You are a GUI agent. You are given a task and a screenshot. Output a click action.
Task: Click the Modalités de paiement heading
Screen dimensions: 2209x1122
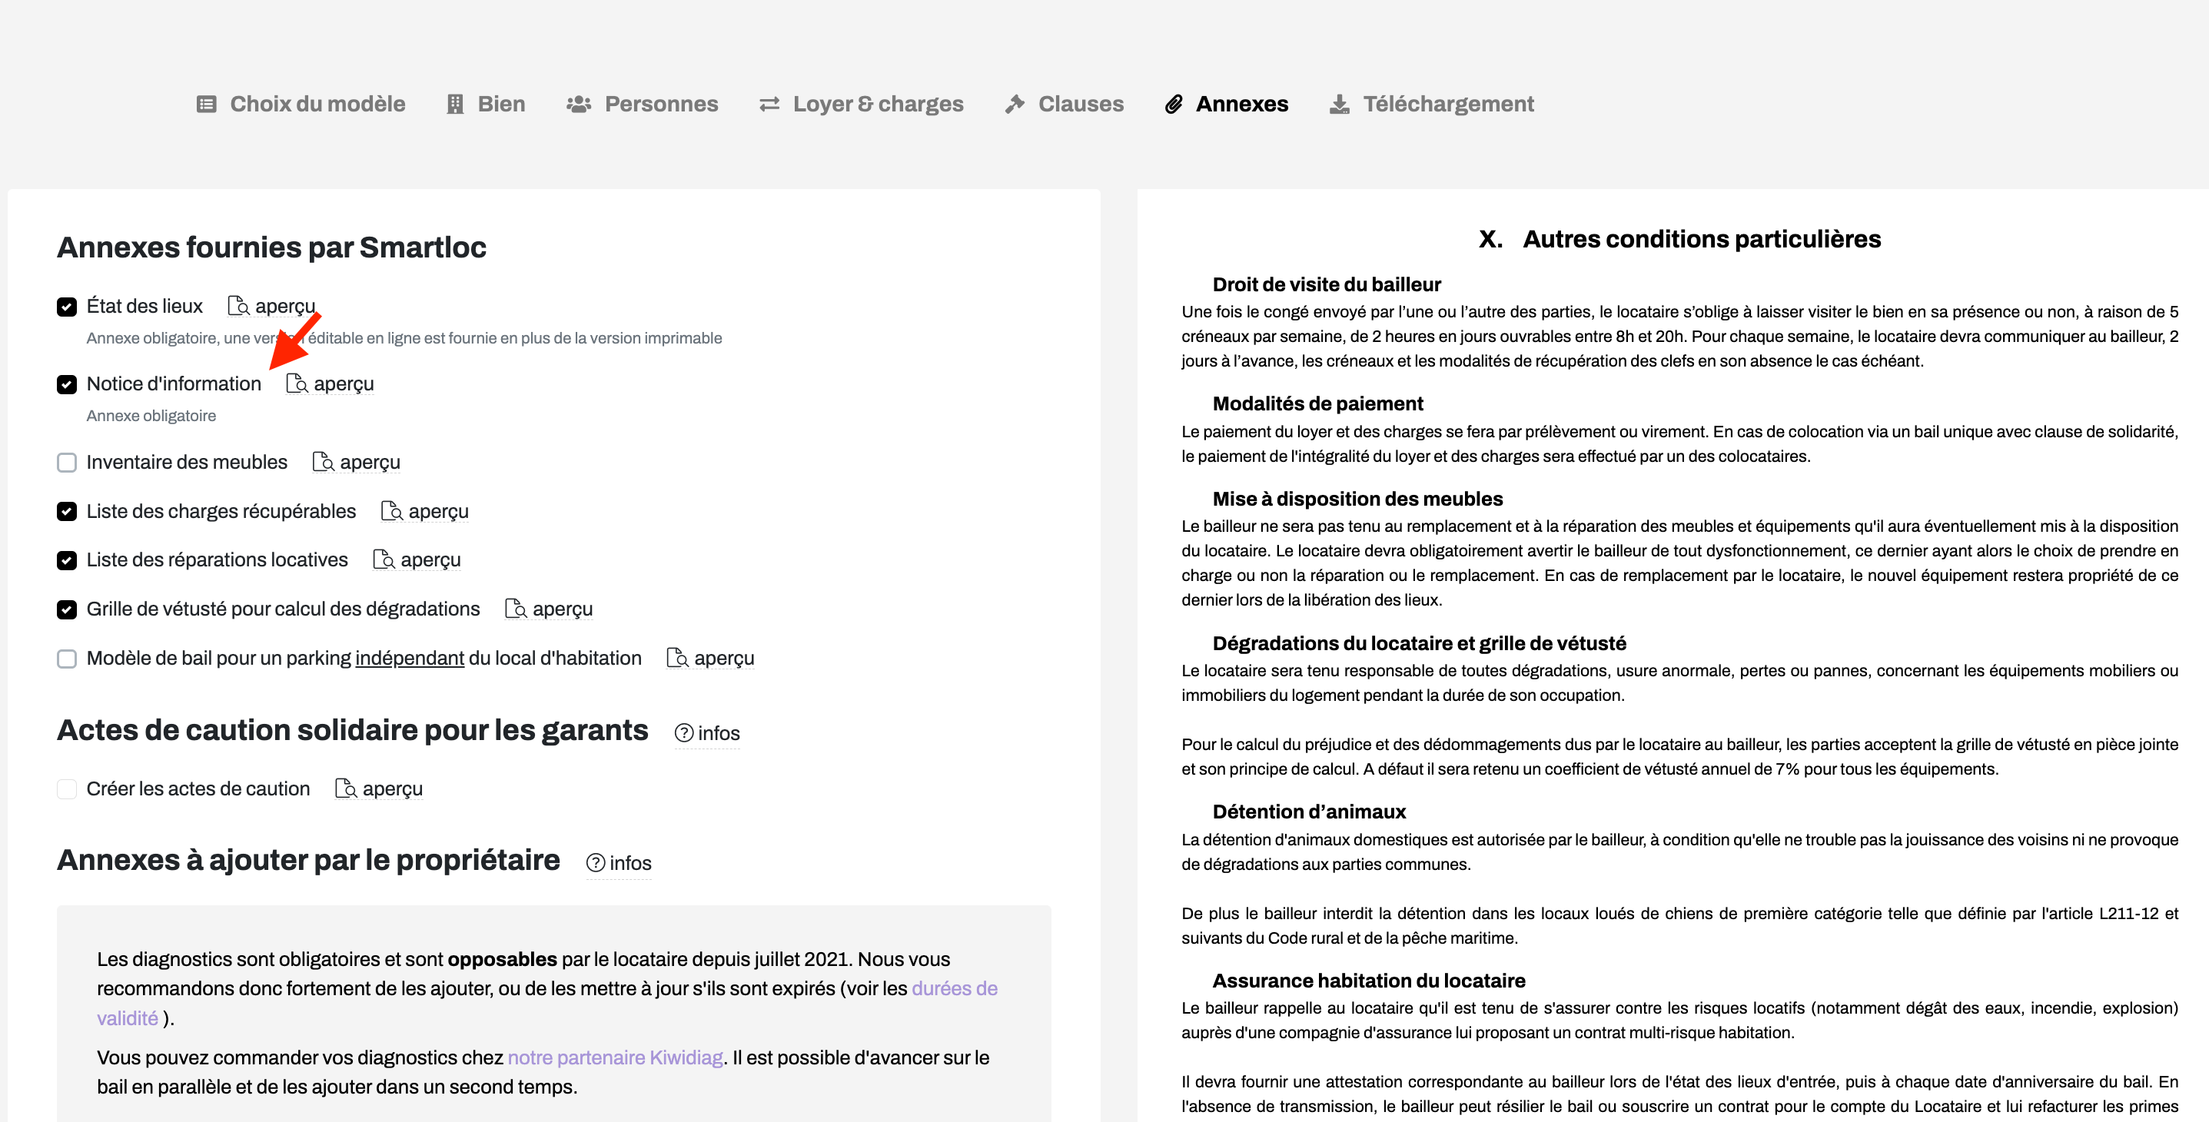(x=1317, y=403)
